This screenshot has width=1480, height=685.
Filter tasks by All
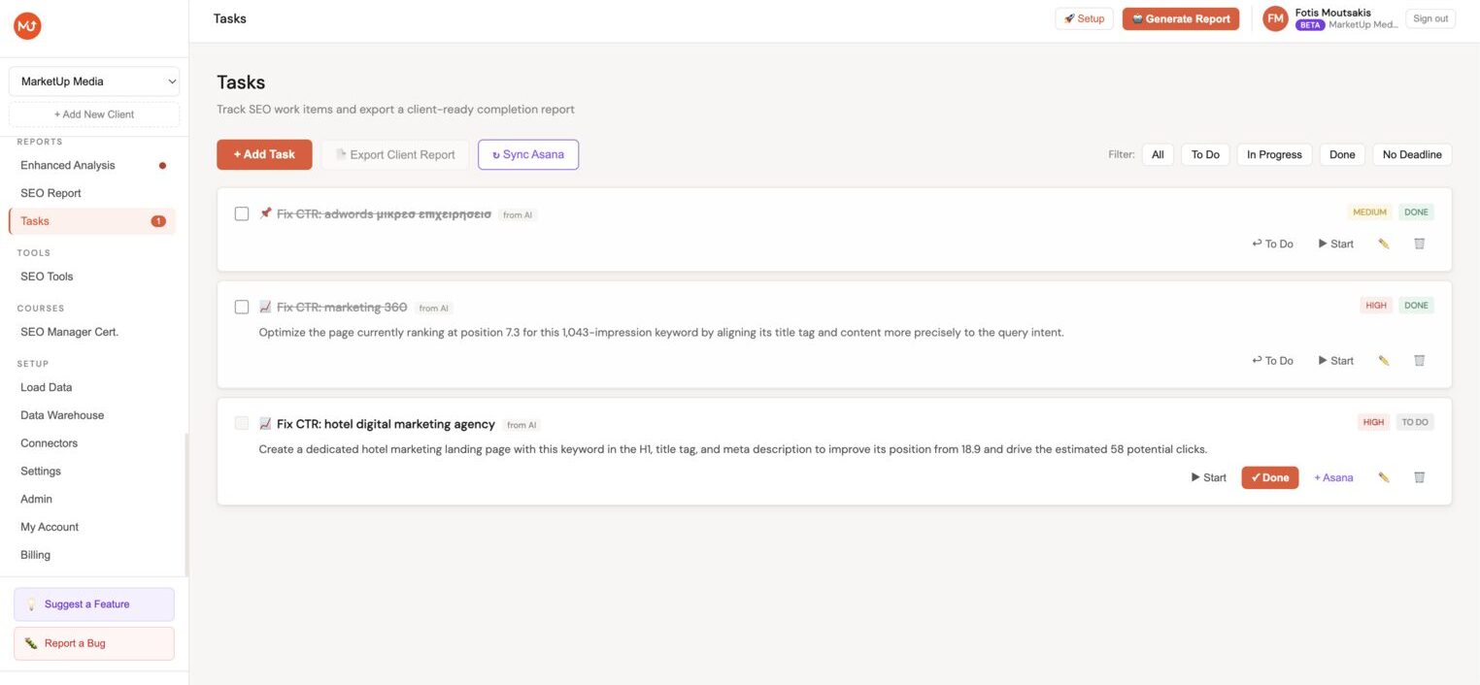pyautogui.click(x=1158, y=154)
